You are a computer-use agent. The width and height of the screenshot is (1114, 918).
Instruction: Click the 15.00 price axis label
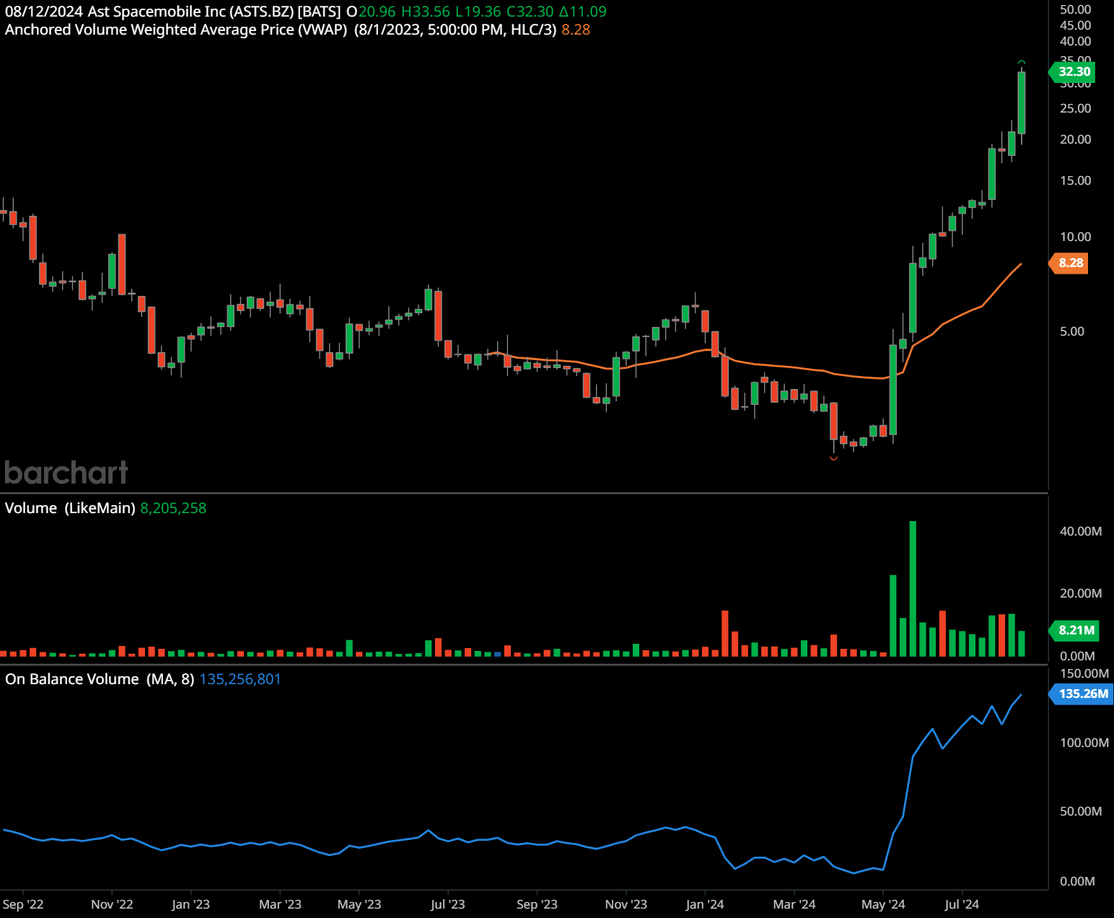point(1075,180)
